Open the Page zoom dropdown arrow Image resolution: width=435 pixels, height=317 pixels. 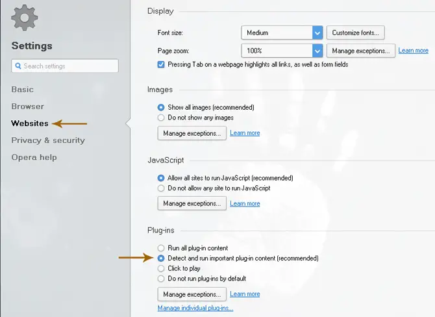(x=317, y=51)
